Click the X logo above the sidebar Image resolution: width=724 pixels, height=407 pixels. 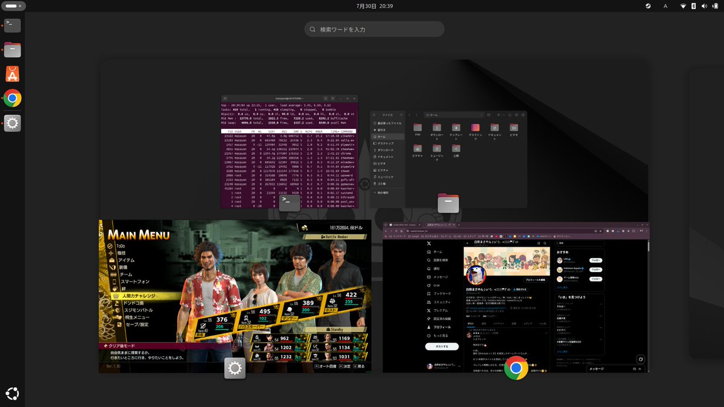point(428,244)
